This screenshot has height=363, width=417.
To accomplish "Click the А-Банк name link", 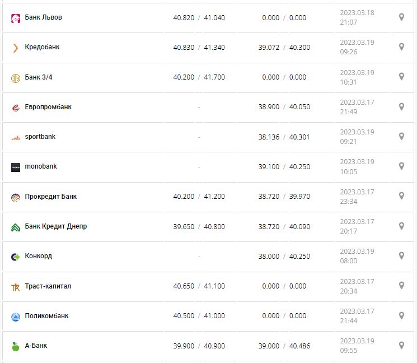I will pos(36,346).
